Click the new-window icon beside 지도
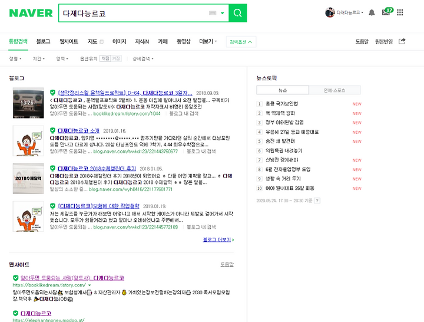The width and height of the screenshot is (424, 322). tap(102, 42)
